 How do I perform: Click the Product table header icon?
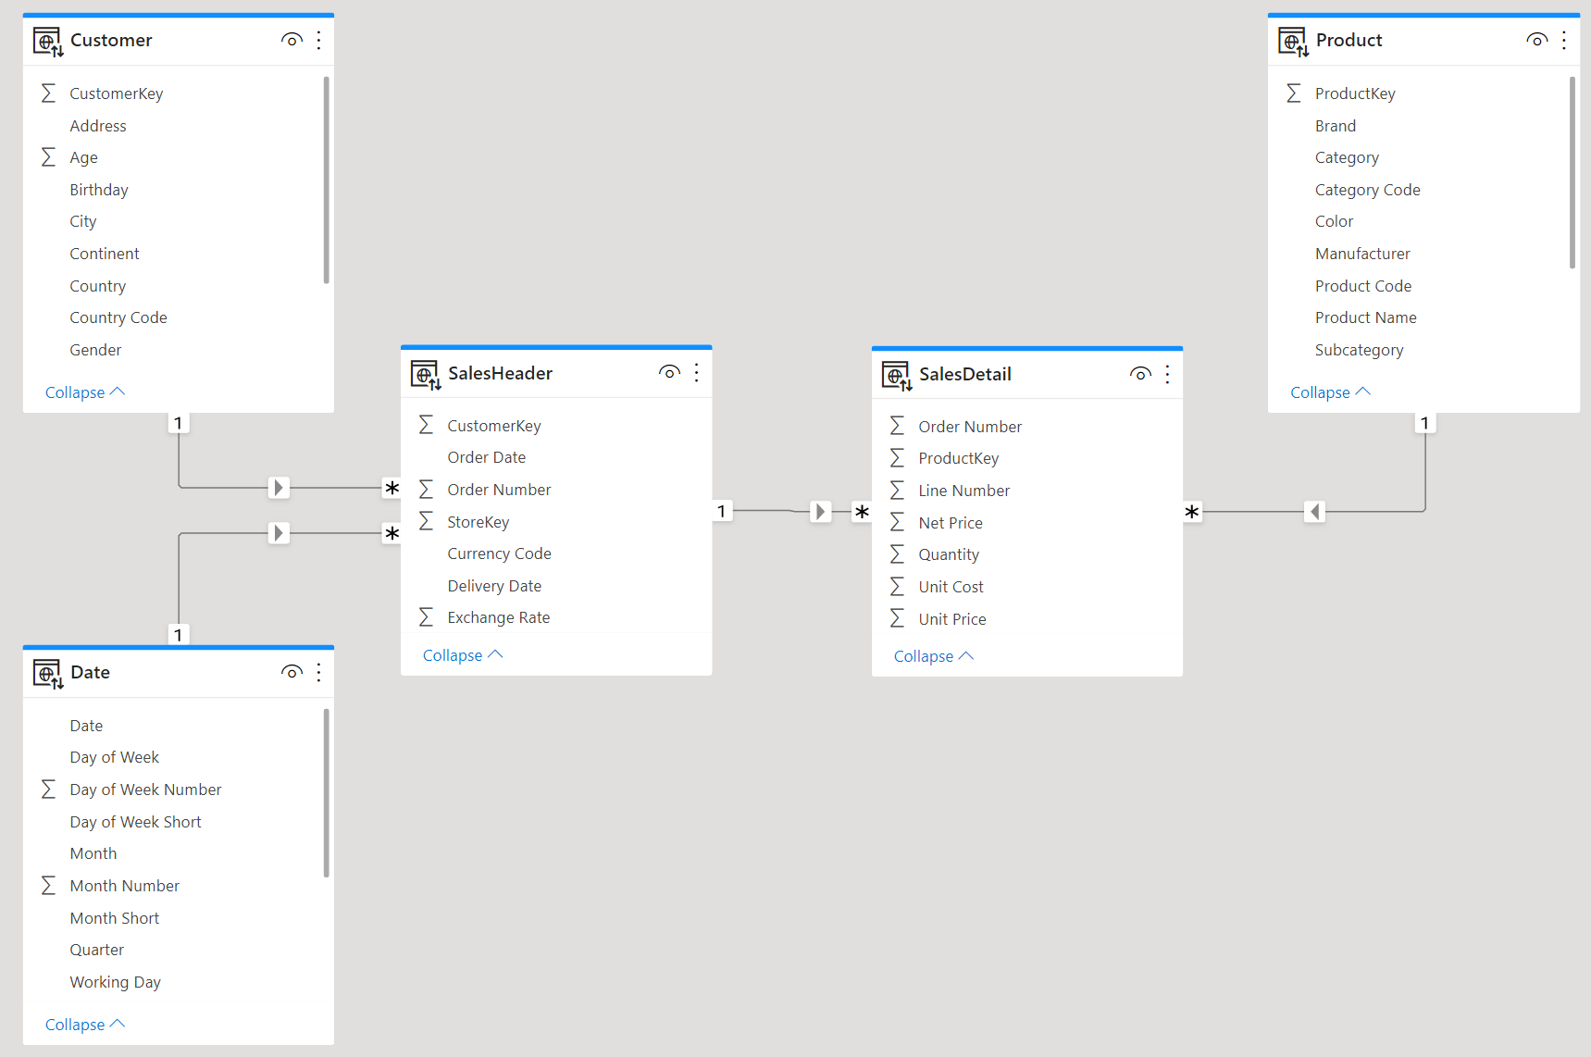tap(1292, 41)
